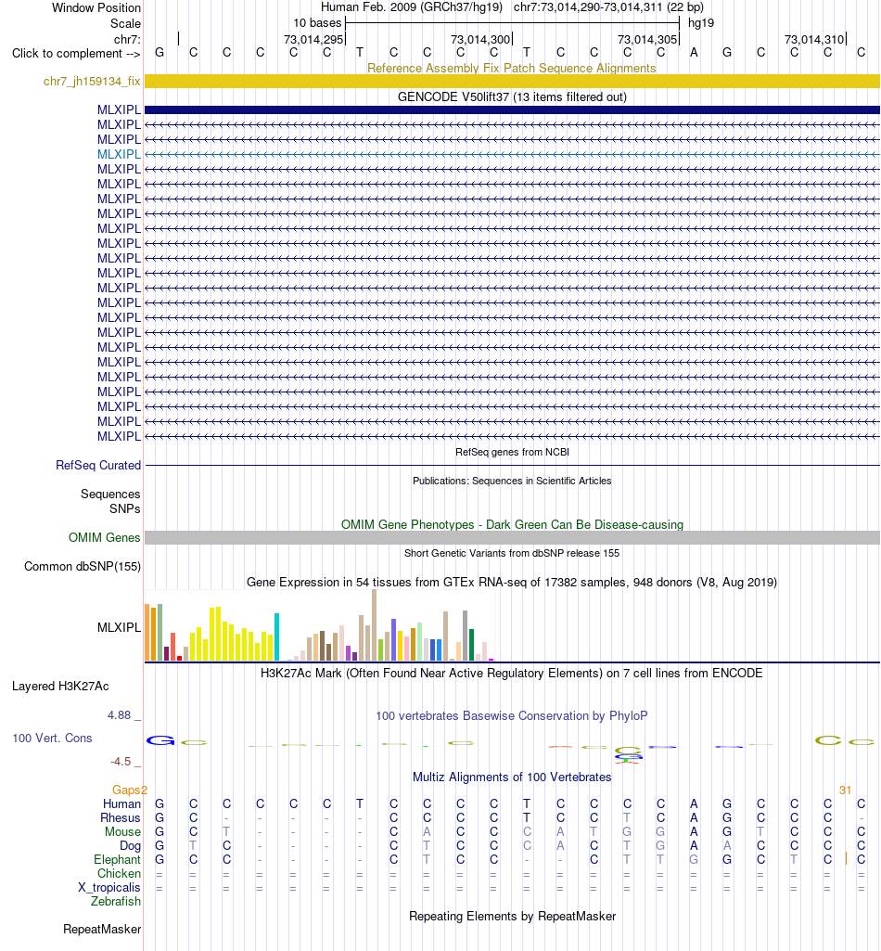Click the 'Scale' label
This screenshot has height=951, width=881.
125,23
